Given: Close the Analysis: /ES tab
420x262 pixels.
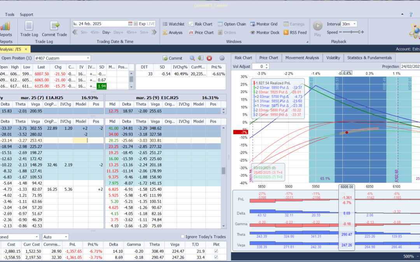Looking at the screenshot, I should point(26,49).
